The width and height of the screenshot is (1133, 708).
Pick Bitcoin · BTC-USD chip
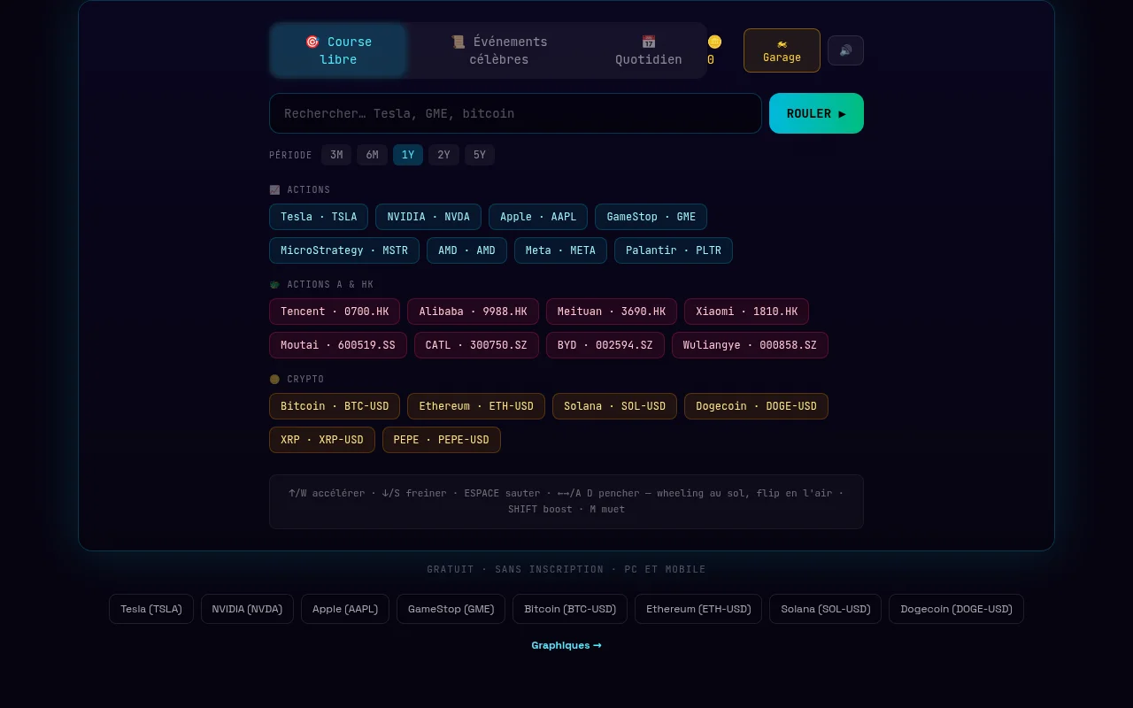click(335, 406)
